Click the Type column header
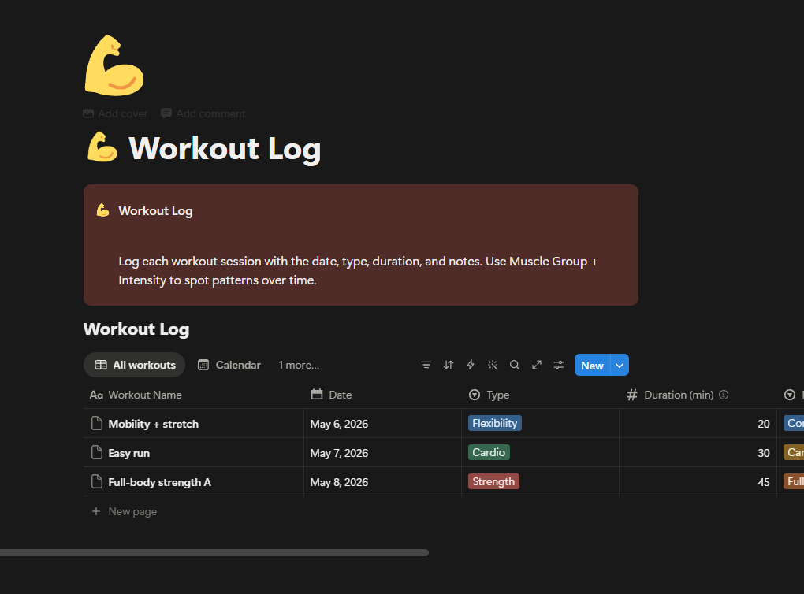 541,395
